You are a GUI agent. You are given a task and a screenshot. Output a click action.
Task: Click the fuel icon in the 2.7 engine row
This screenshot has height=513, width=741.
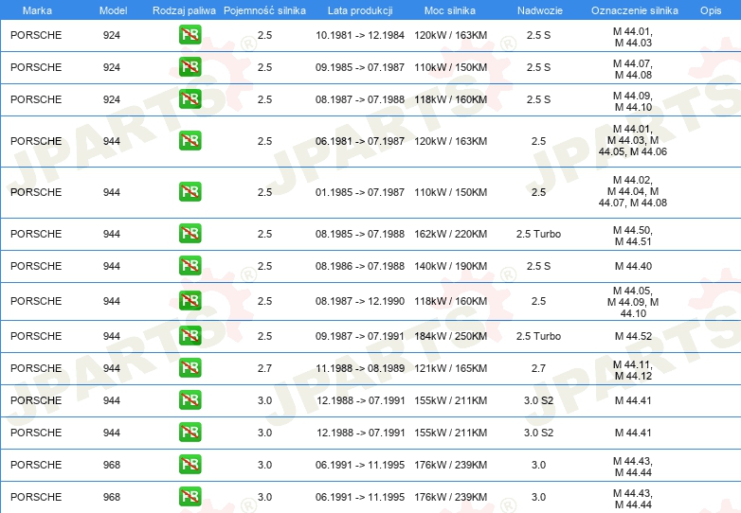pyautogui.click(x=190, y=367)
